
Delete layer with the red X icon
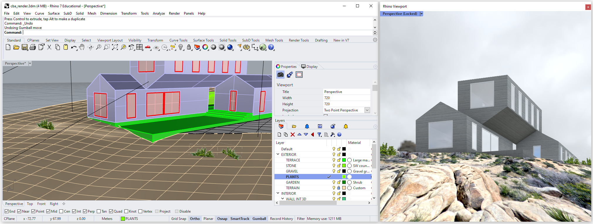coord(292,135)
